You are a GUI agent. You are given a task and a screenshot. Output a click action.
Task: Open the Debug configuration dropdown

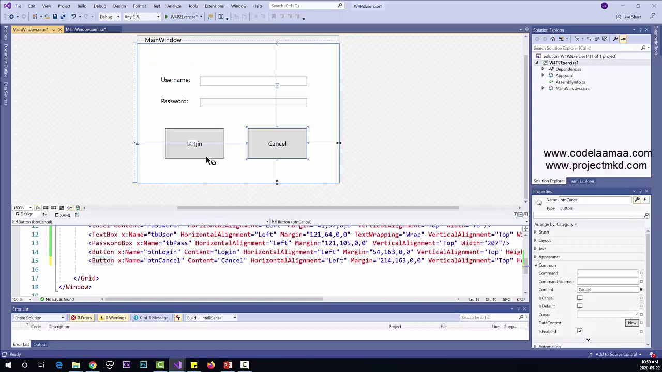coord(109,17)
